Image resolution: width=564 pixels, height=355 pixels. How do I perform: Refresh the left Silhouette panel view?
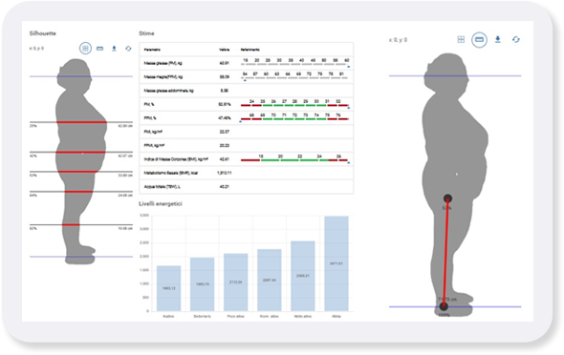[x=128, y=49]
